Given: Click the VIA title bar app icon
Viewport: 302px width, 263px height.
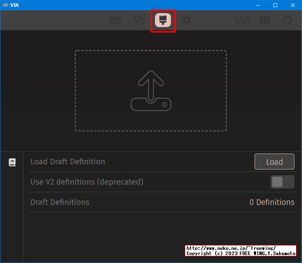Looking at the screenshot, I should click(x=5, y=5).
